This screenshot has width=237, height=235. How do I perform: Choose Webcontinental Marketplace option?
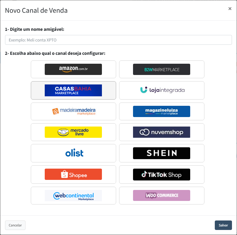pos(73,196)
